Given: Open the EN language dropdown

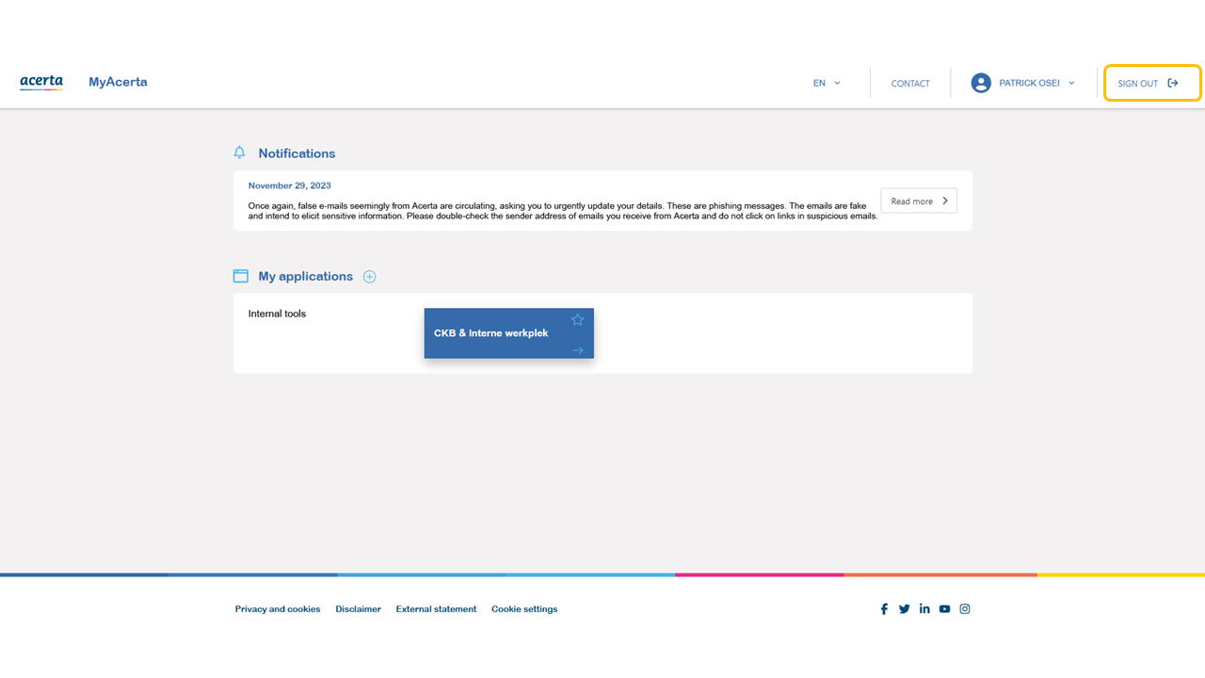Looking at the screenshot, I should pos(827,83).
